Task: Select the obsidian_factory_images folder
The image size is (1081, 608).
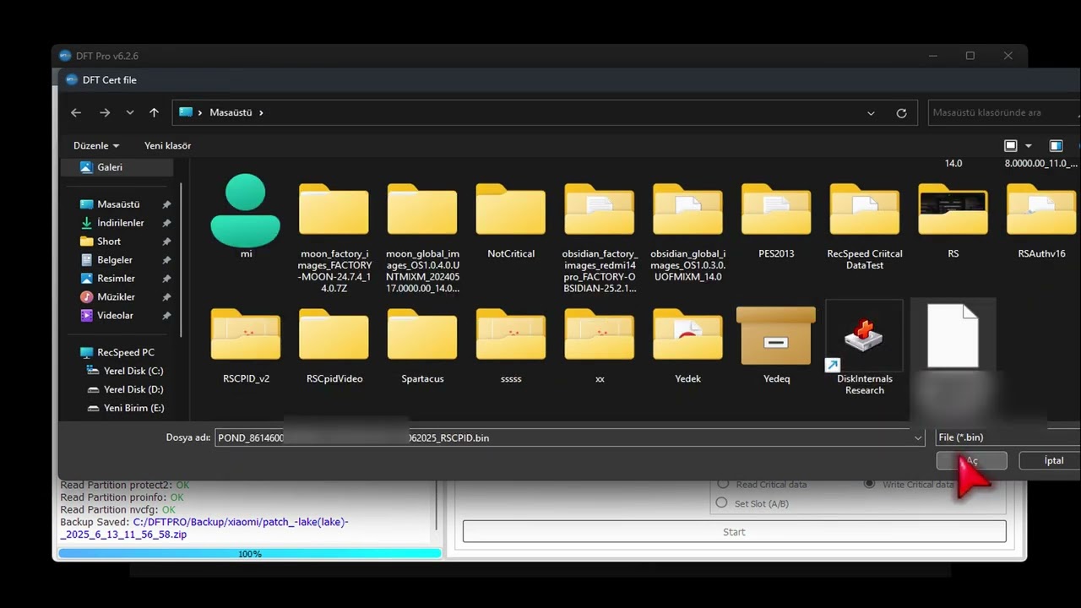Action: (x=600, y=209)
